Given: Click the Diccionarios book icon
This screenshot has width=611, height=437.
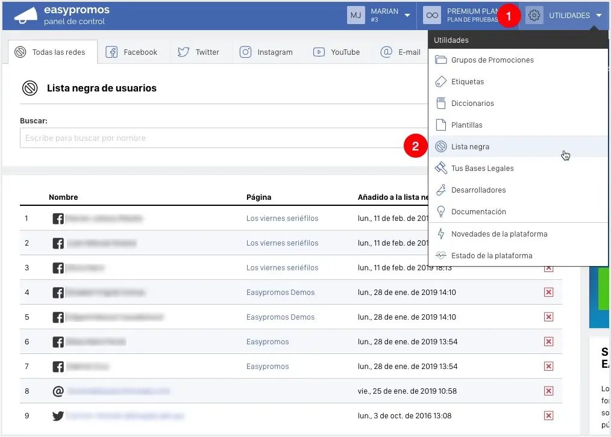Looking at the screenshot, I should click(440, 103).
